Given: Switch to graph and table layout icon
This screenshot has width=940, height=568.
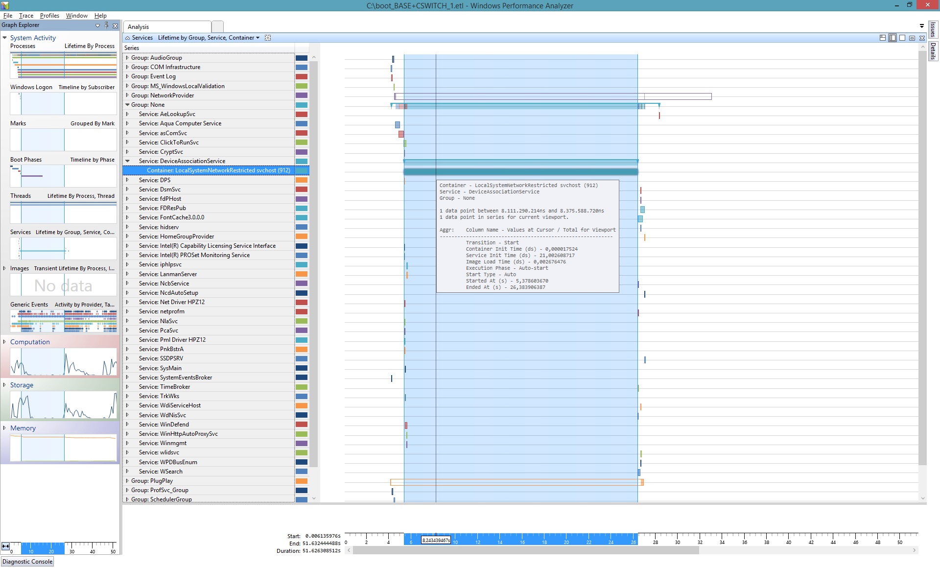Looking at the screenshot, I should point(883,38).
